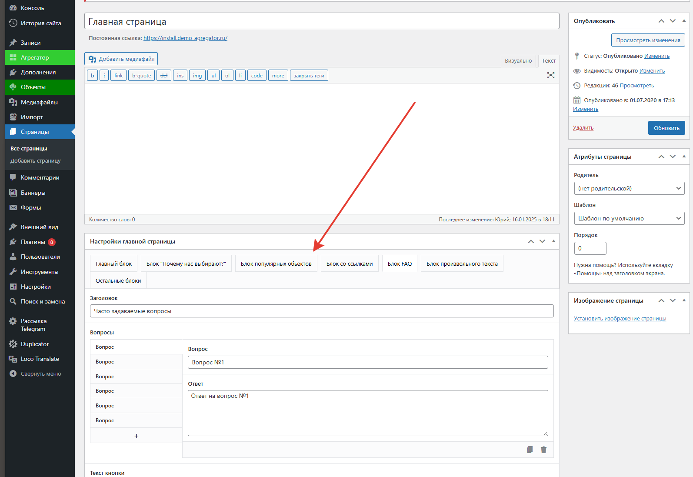The height and width of the screenshot is (477, 693).
Task: Open the Template dropdown
Action: click(629, 218)
